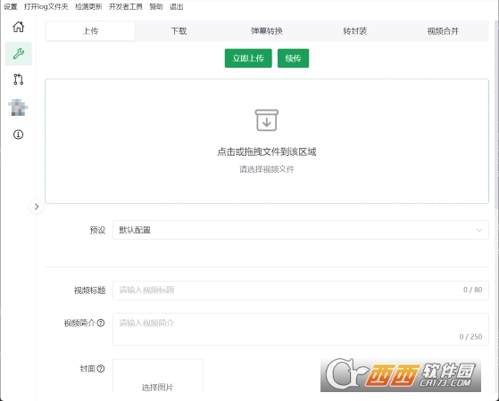Go to the Home icon in sidebar

coord(18,27)
